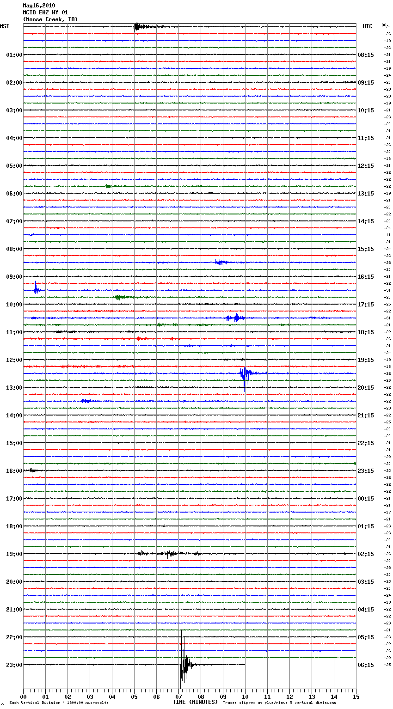Select the 09:00 MST time label

[14, 277]
